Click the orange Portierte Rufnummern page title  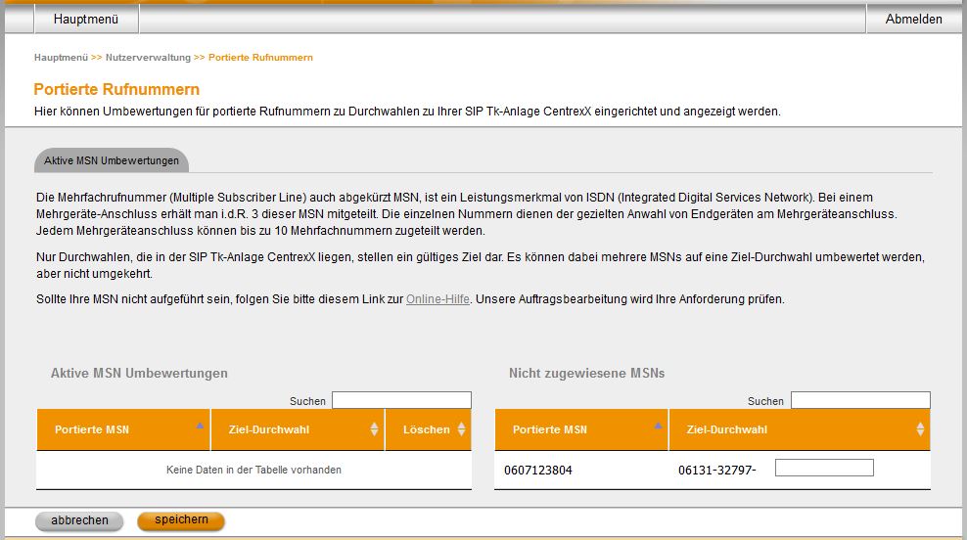[116, 89]
